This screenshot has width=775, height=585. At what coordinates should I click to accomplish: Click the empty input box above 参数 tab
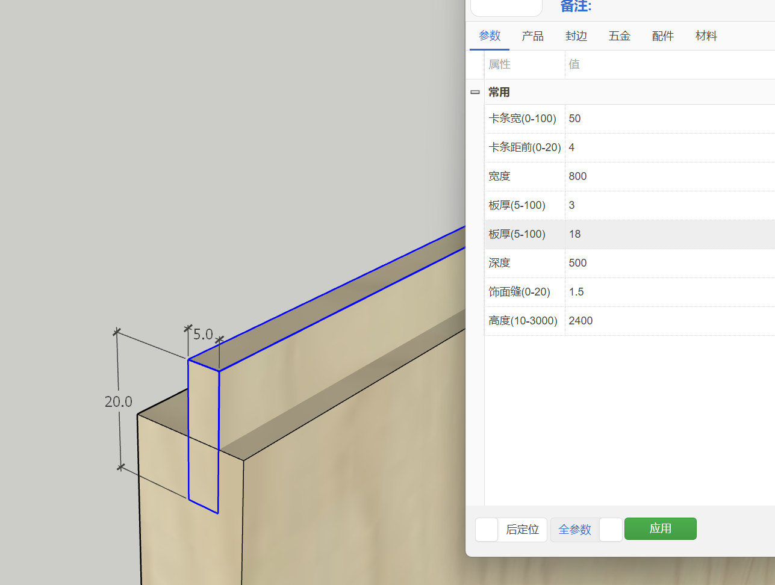click(506, 7)
